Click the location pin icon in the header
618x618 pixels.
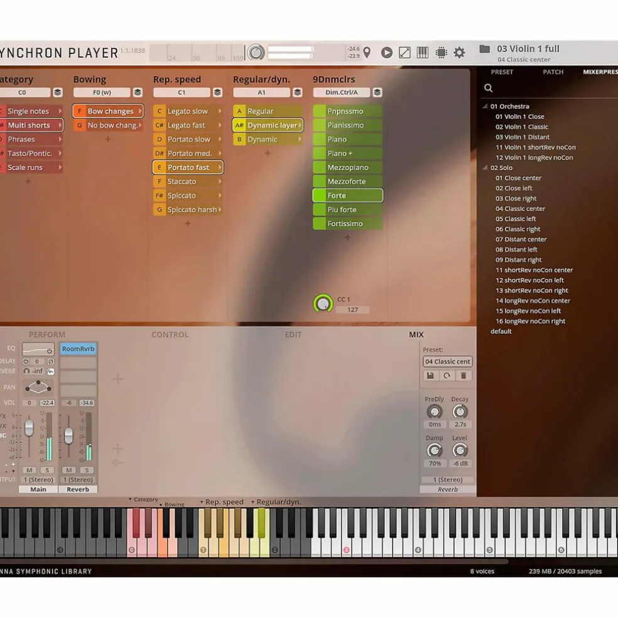[x=367, y=52]
